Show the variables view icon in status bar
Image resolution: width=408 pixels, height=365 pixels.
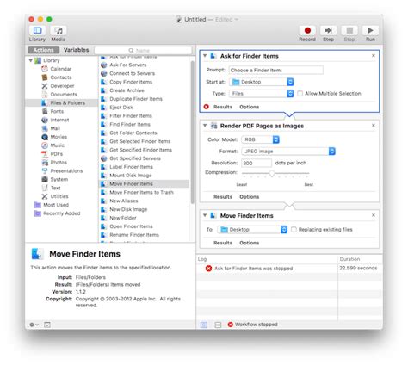[218, 325]
